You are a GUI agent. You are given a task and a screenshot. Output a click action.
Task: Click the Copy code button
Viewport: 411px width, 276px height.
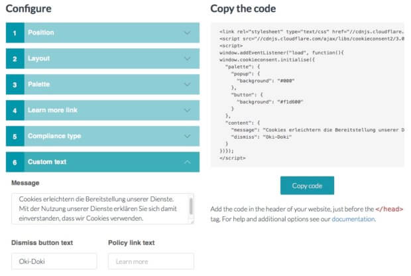click(x=307, y=186)
